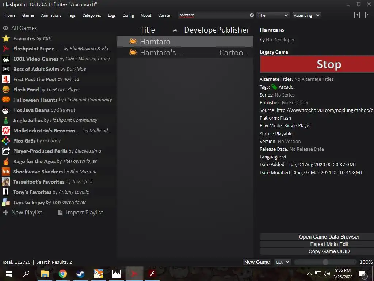
Task: Adjust the thumbnail scale slider handle
Action: [325, 262]
